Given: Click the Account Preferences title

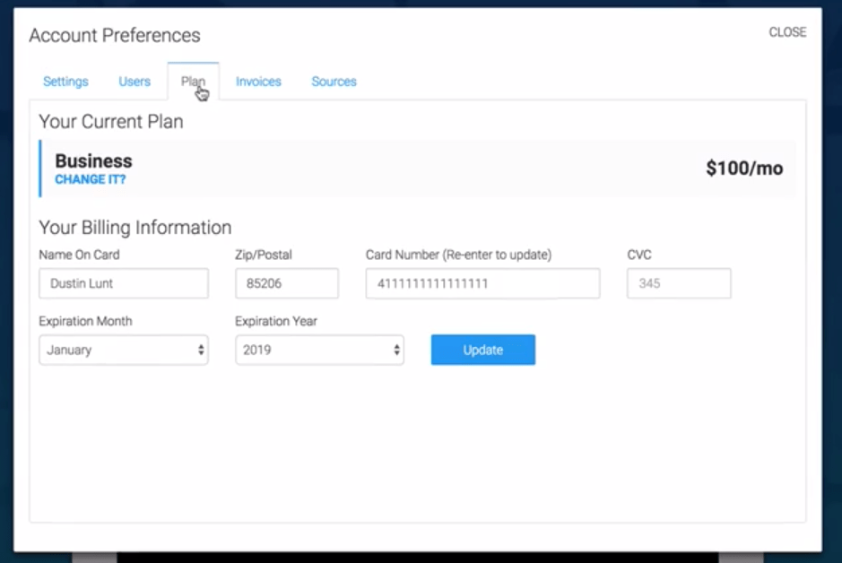Looking at the screenshot, I should click(x=115, y=36).
